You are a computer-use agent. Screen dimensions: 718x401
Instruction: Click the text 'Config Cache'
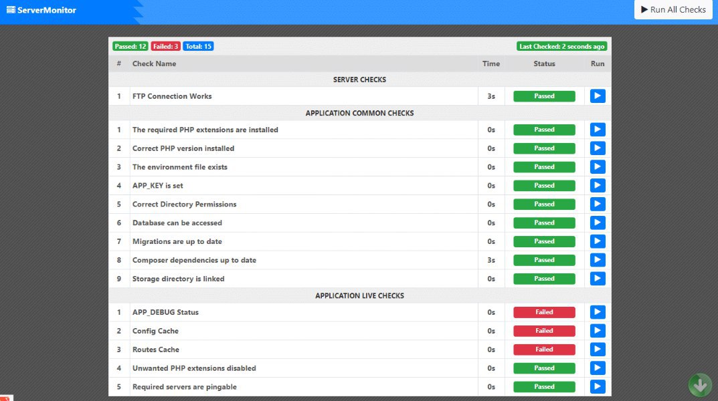click(155, 331)
